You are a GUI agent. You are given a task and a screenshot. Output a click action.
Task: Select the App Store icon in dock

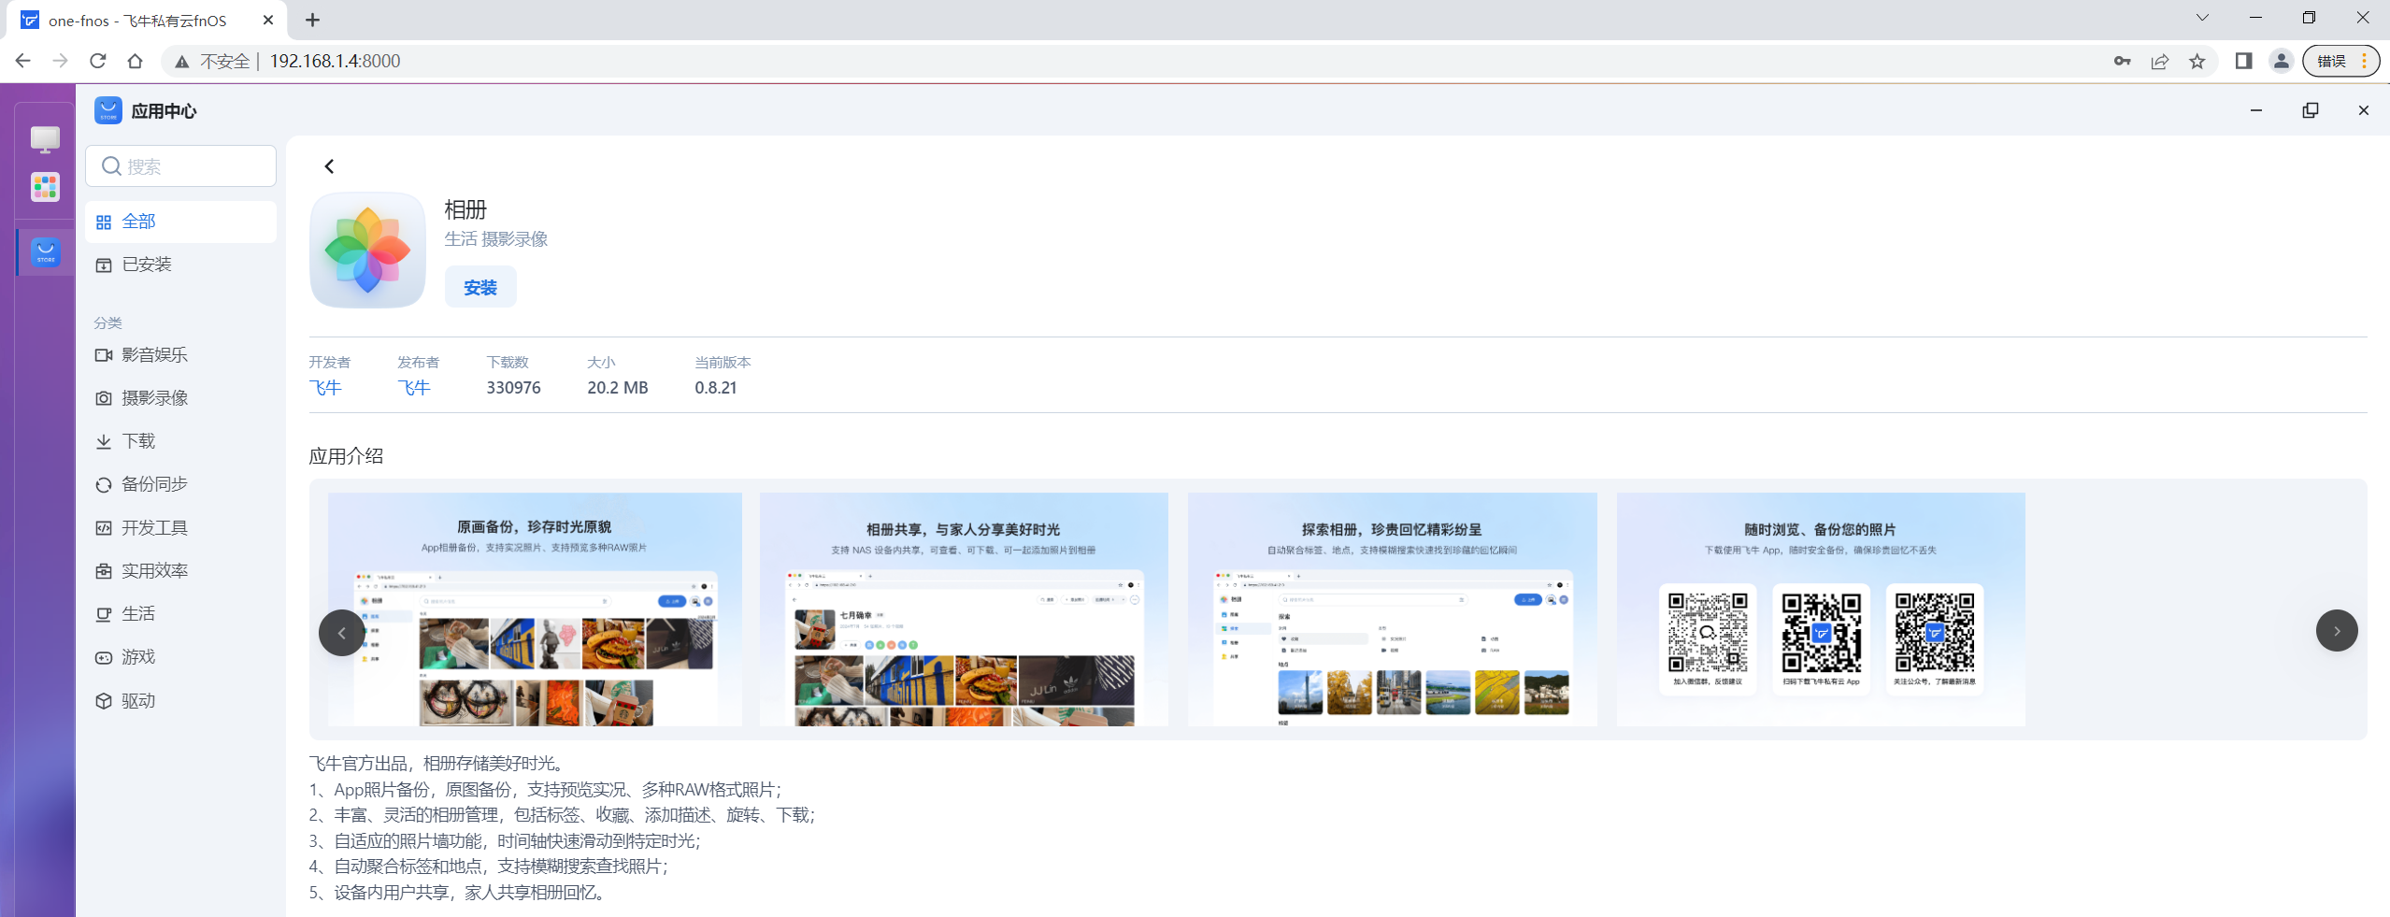pyautogui.click(x=46, y=251)
